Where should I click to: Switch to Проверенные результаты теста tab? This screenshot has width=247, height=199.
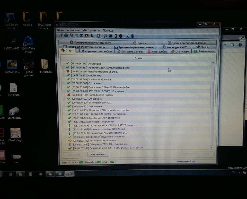90,42
